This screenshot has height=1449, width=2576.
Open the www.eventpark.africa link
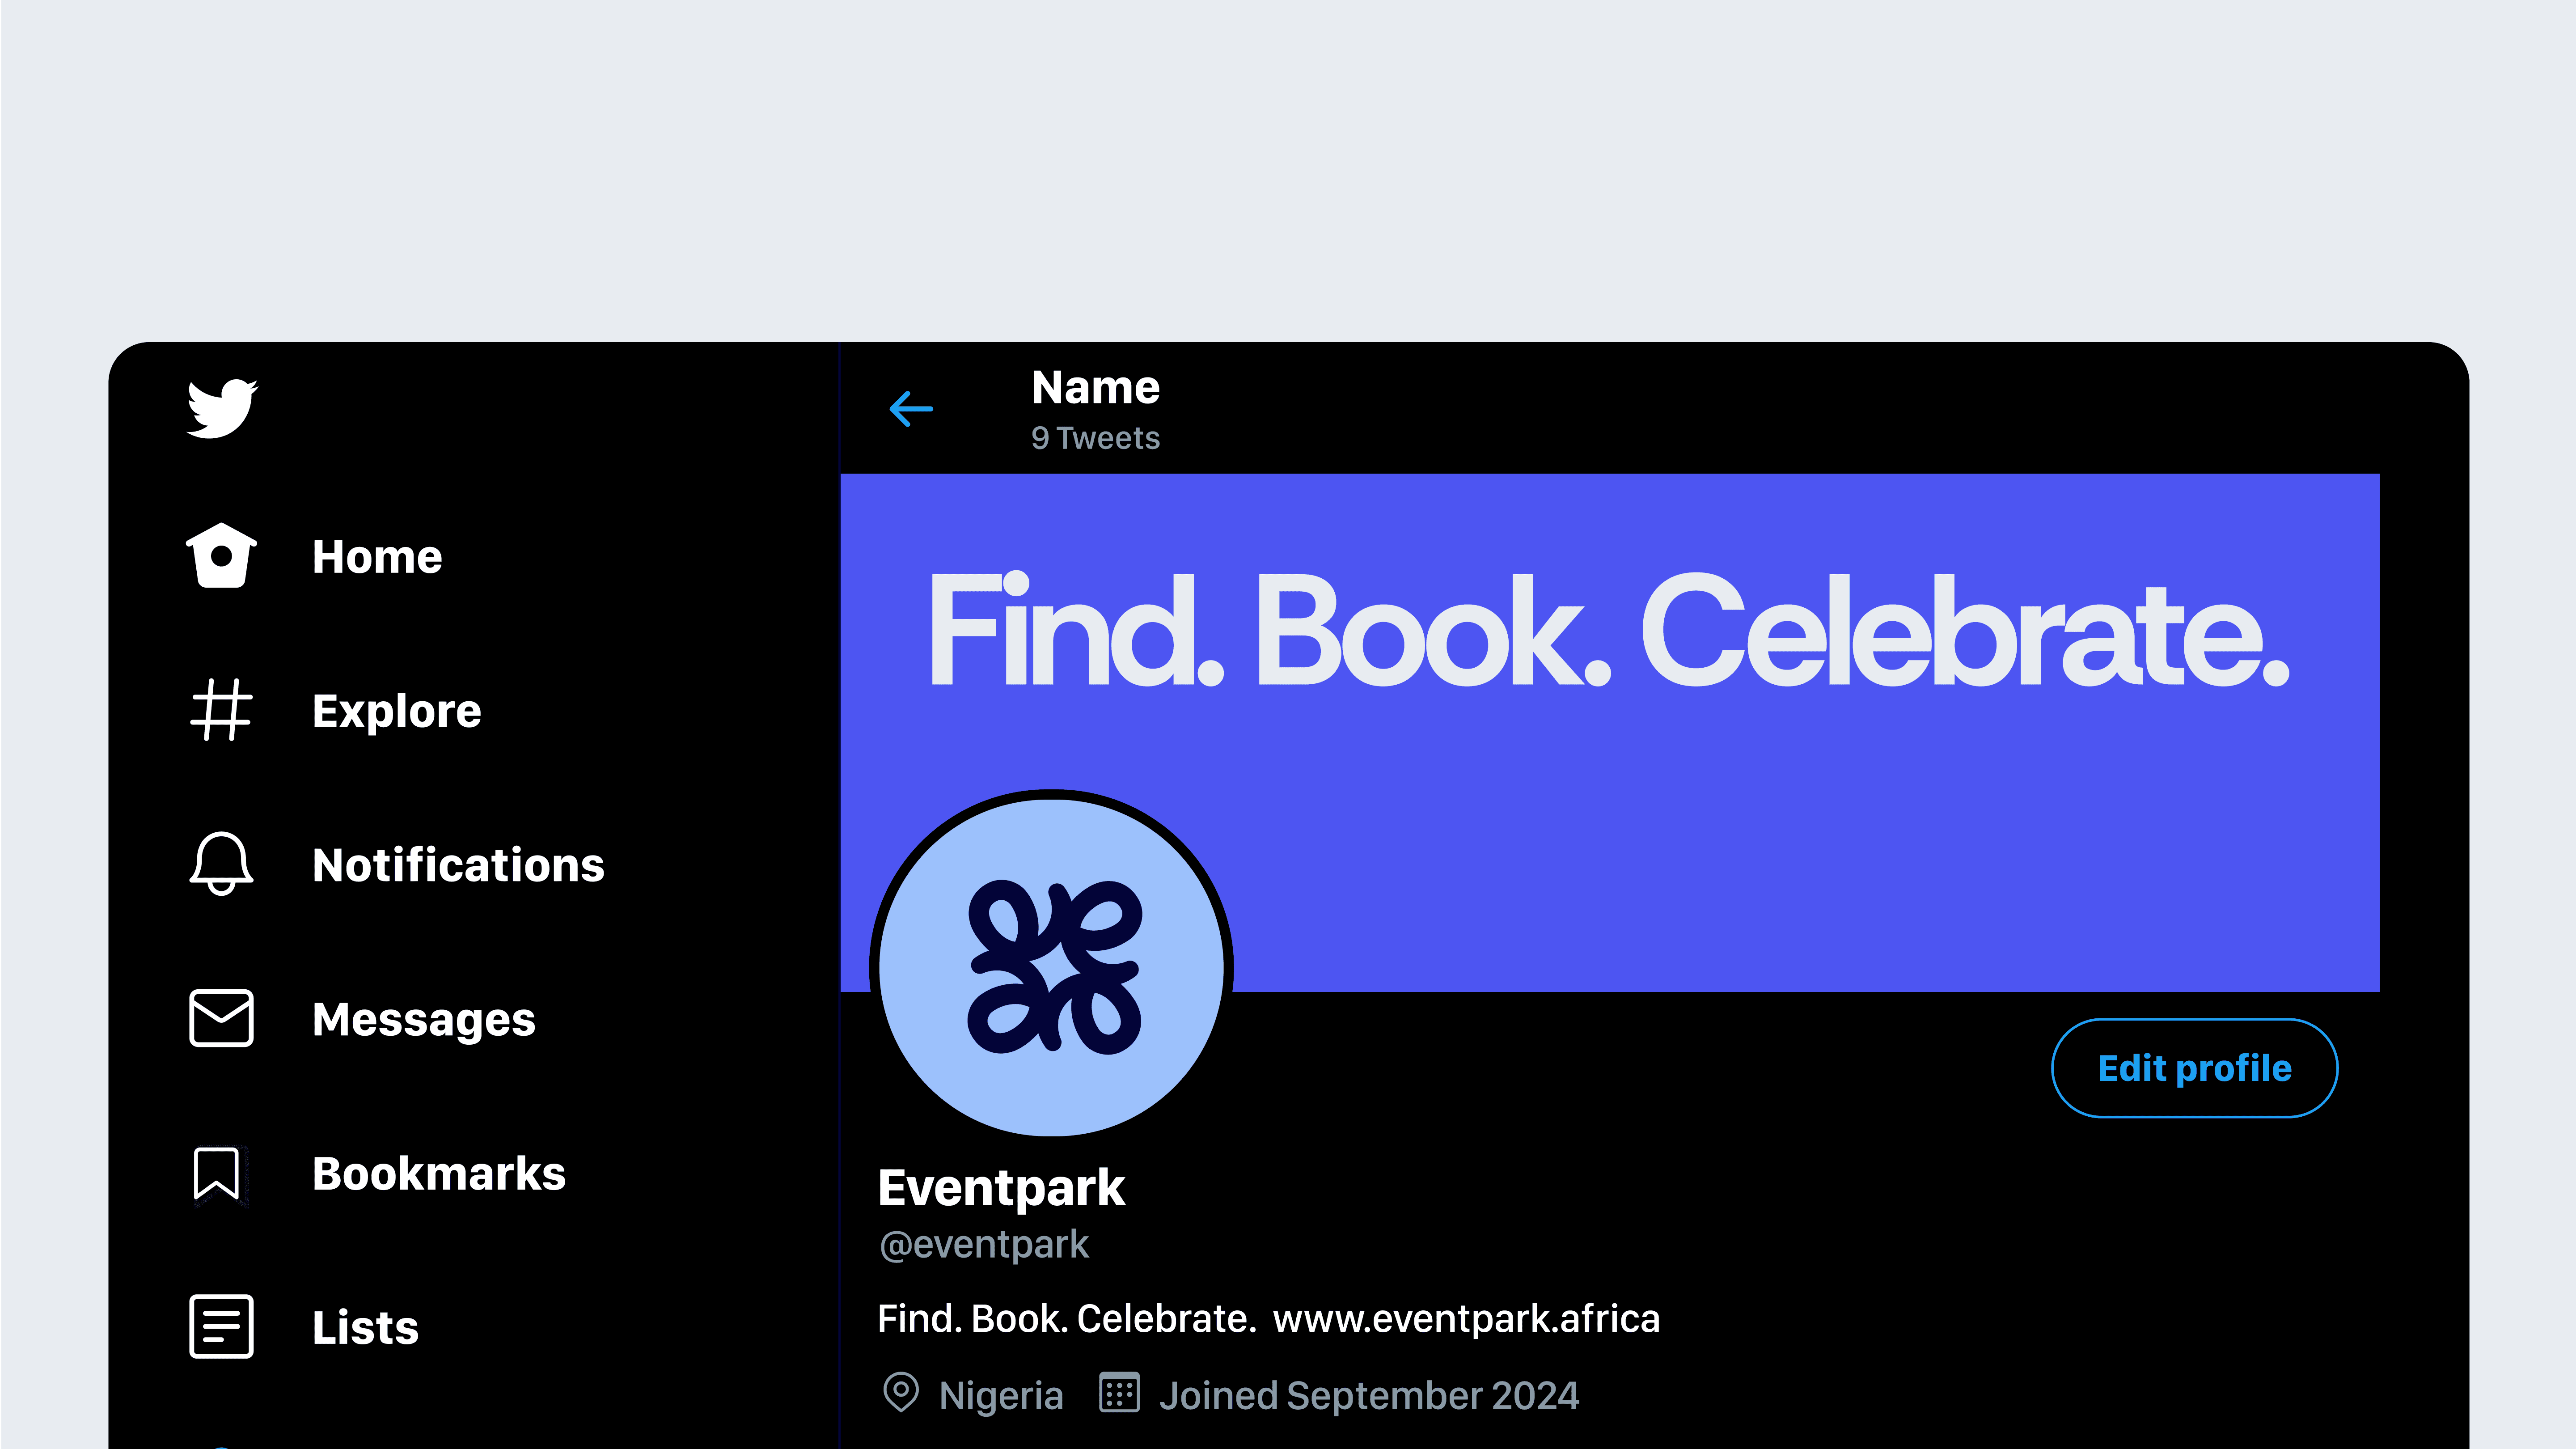(1466, 1318)
